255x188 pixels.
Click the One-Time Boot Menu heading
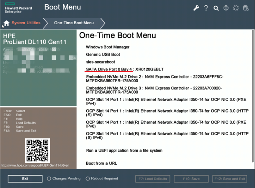[x=117, y=35]
